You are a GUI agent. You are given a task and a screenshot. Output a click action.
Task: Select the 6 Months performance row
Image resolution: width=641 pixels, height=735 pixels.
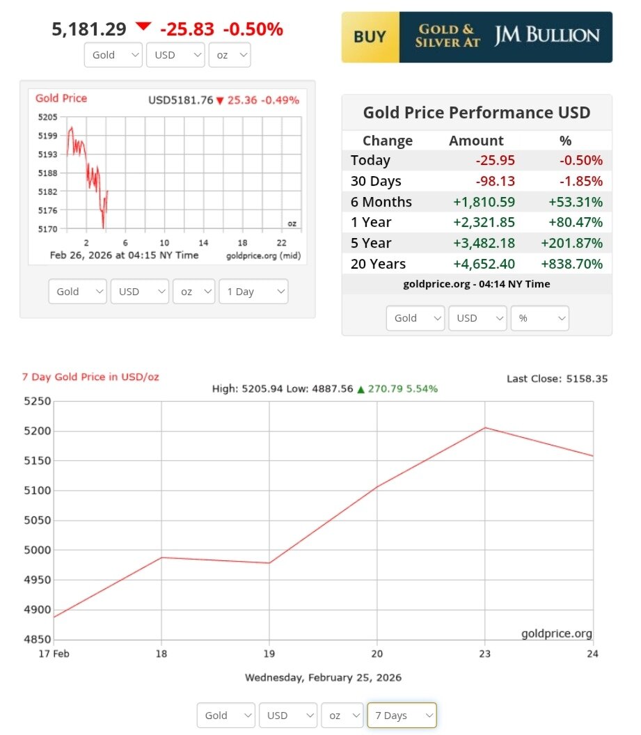[x=477, y=202]
